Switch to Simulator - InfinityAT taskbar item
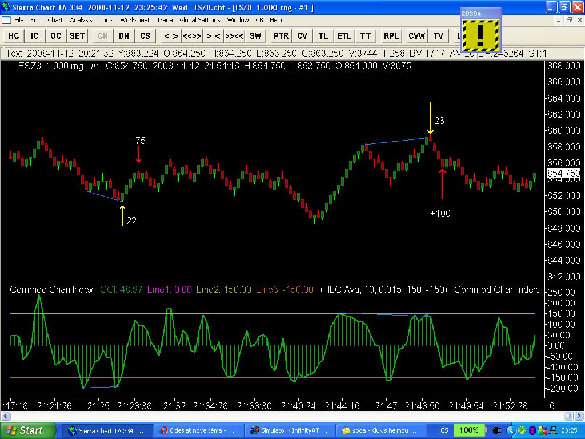This screenshot has width=585, height=439. pyautogui.click(x=290, y=430)
